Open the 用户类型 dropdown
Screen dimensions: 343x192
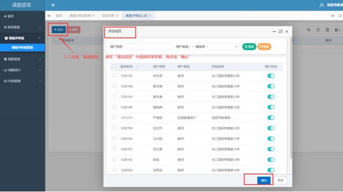tap(215, 46)
